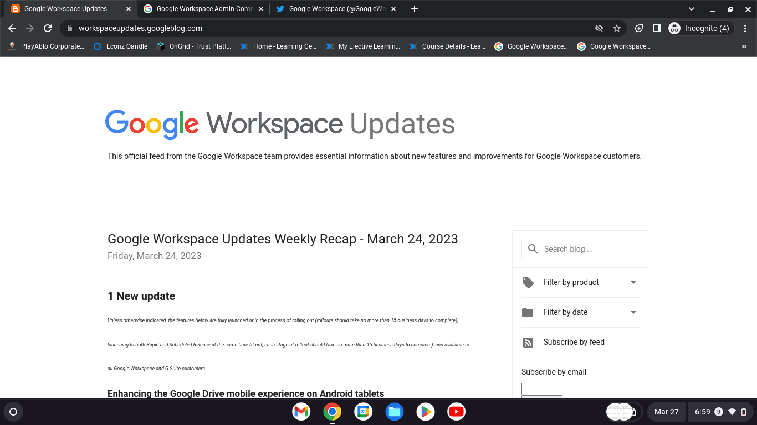
Task: Expand Filter by product dropdown
Action: tap(581, 282)
